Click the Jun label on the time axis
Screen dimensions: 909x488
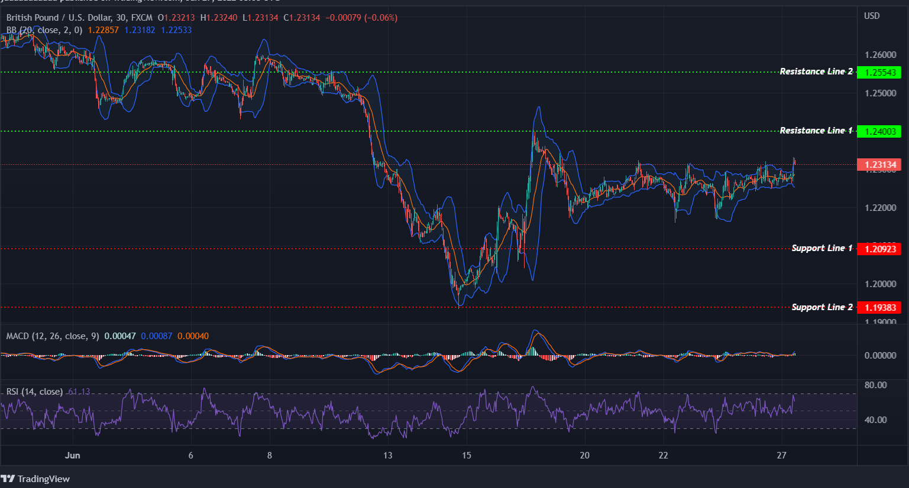coord(73,456)
